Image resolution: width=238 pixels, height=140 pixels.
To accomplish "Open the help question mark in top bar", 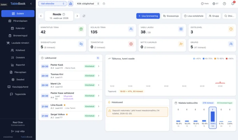I will pyautogui.click(x=224, y=4).
